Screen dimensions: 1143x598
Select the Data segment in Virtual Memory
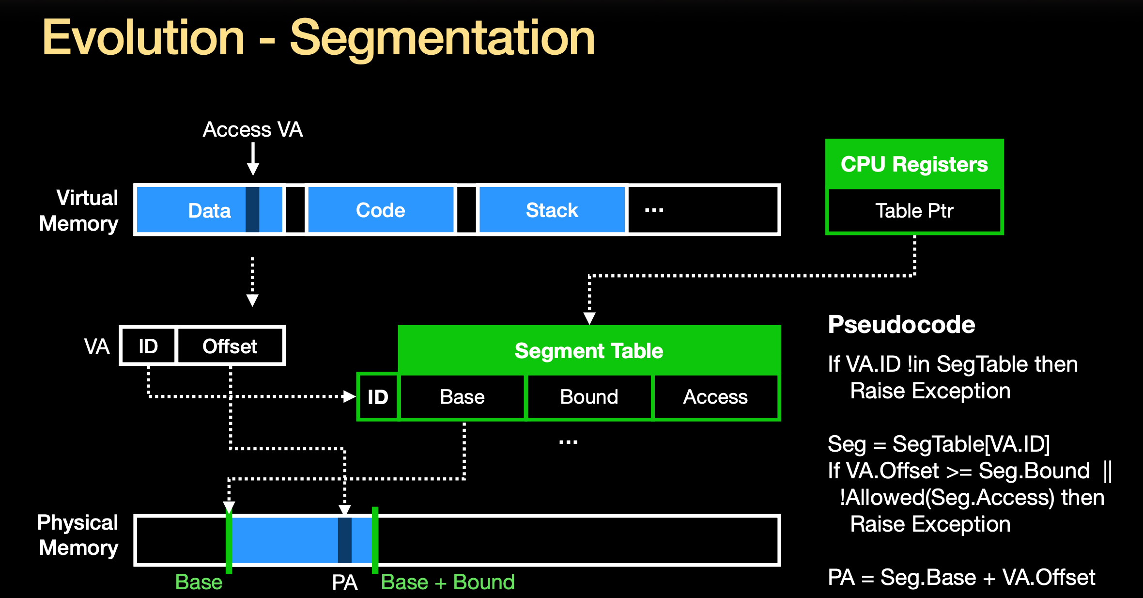tap(209, 210)
